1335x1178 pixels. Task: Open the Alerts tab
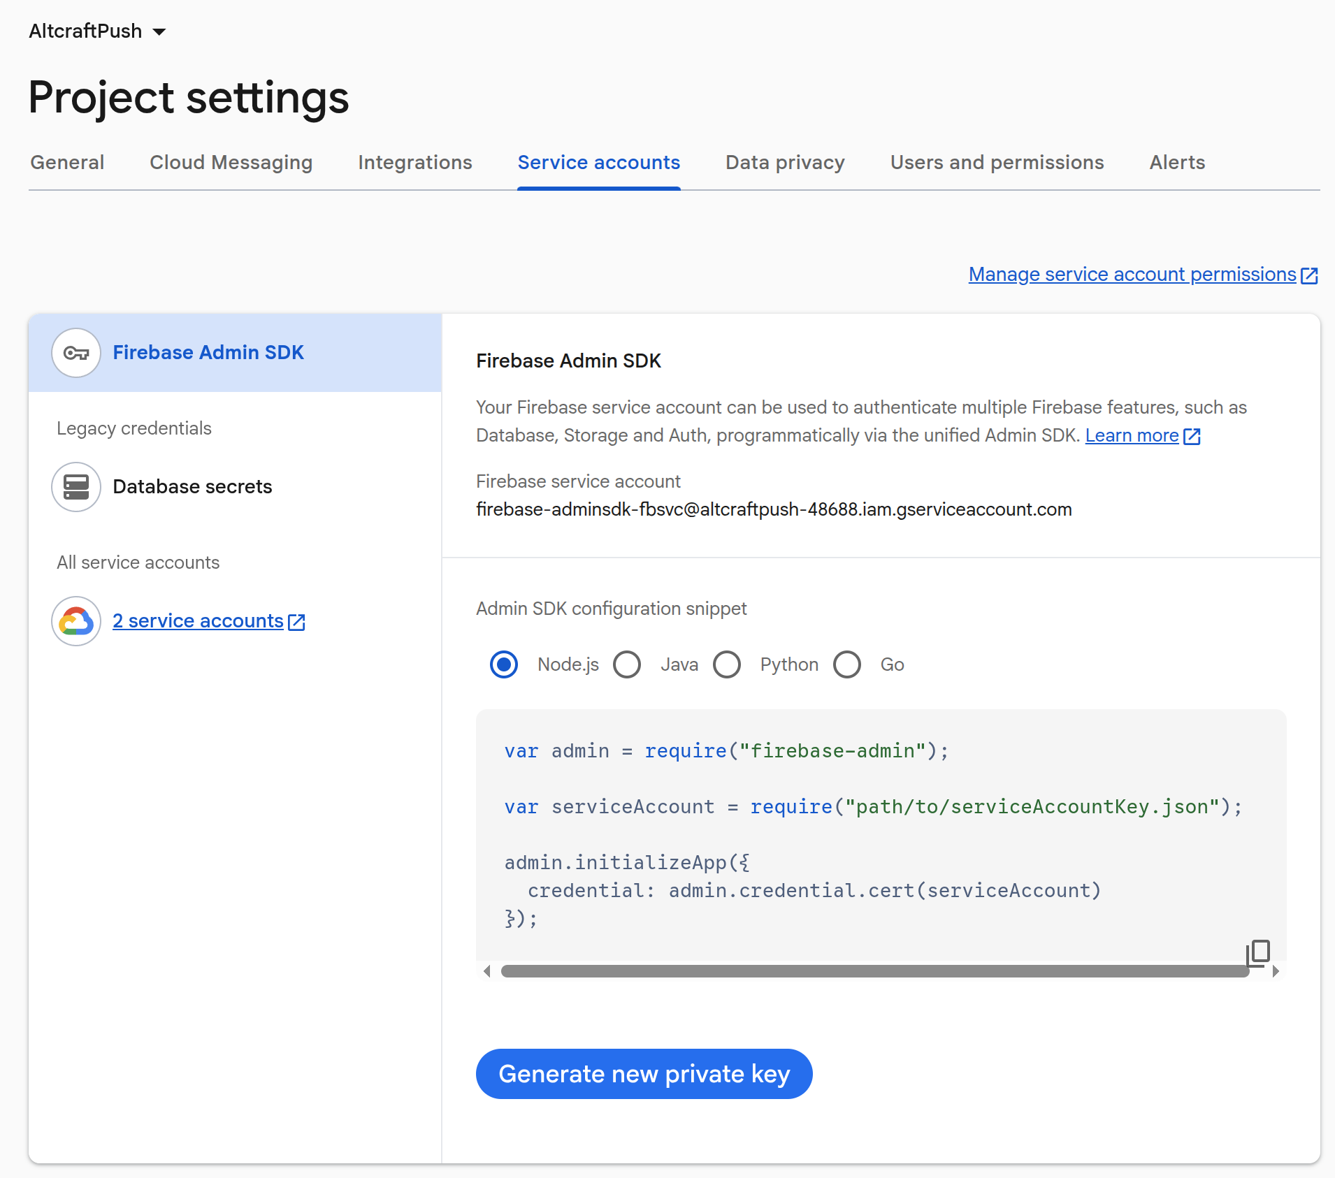(1177, 162)
